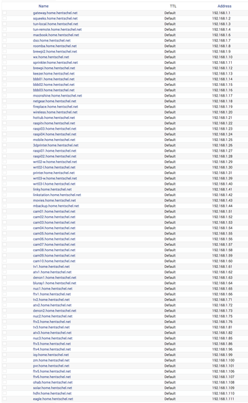This screenshot has height=403, width=248.
Task: Sort records by the Address column header
Action: [224, 6]
